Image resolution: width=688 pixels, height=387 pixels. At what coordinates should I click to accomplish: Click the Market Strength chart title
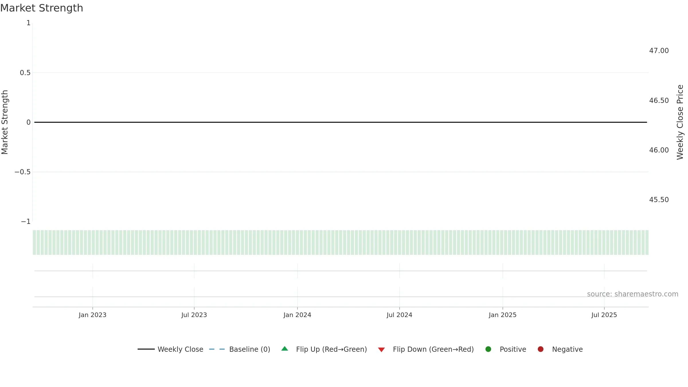click(x=42, y=8)
